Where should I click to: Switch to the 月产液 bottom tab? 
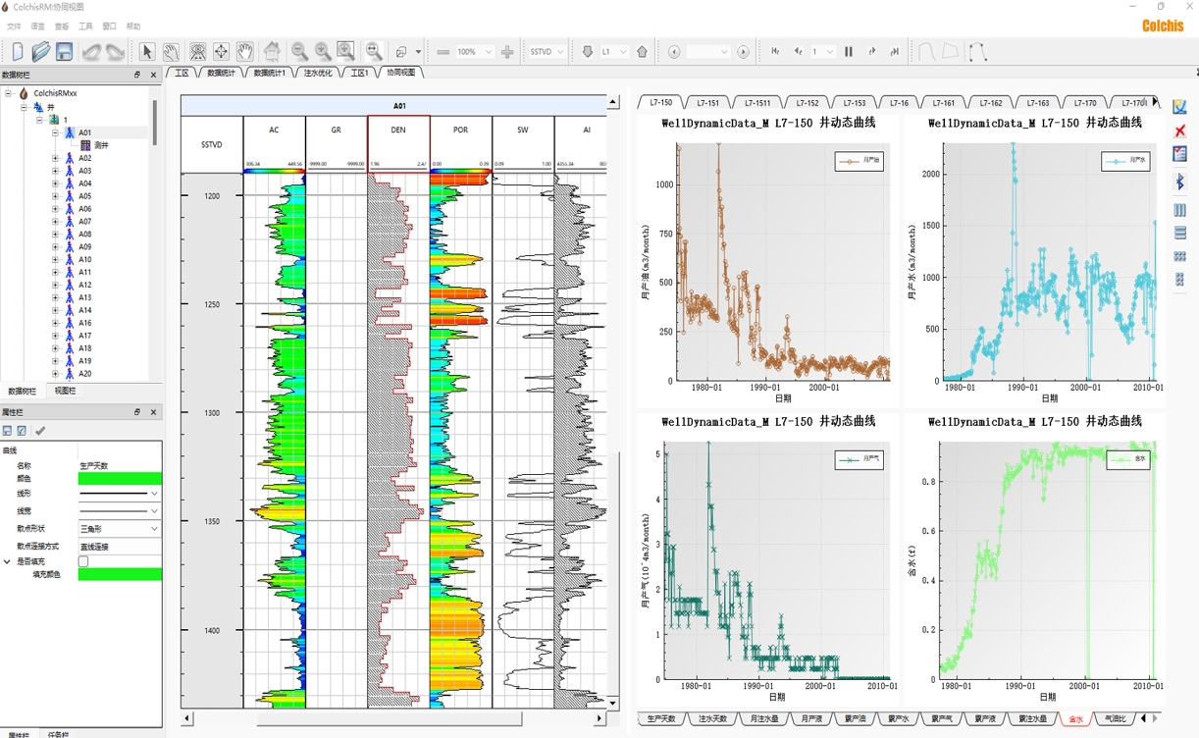811,719
